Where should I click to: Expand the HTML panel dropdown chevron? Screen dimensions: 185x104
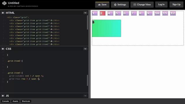[85, 13]
